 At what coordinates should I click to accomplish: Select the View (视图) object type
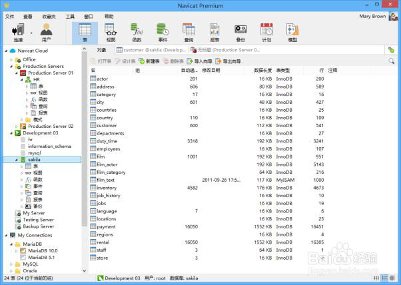coord(111,33)
